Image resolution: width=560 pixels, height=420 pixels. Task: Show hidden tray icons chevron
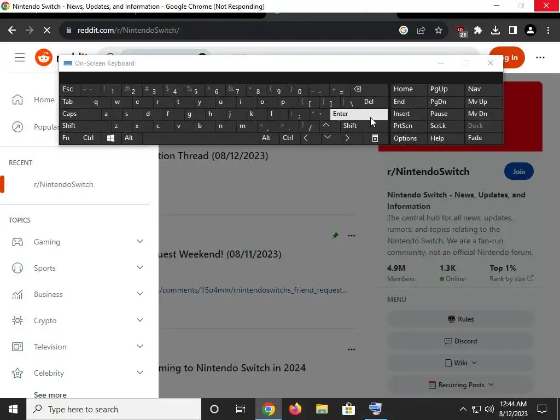463,409
